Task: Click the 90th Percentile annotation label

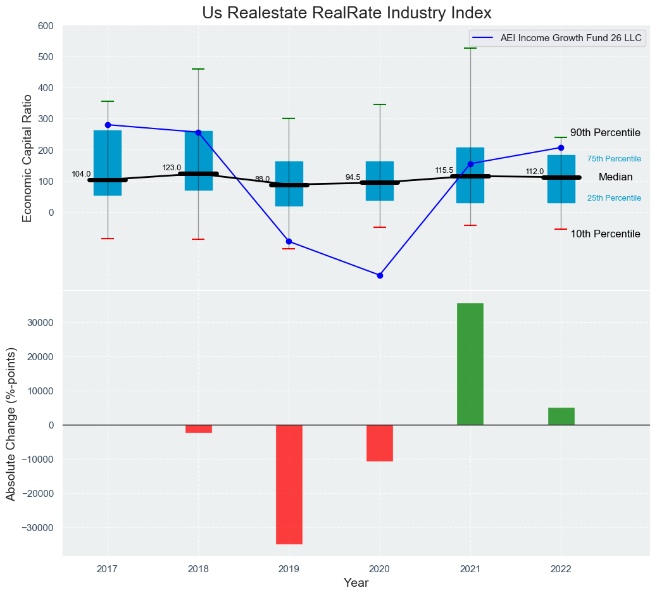Action: pyautogui.click(x=605, y=133)
